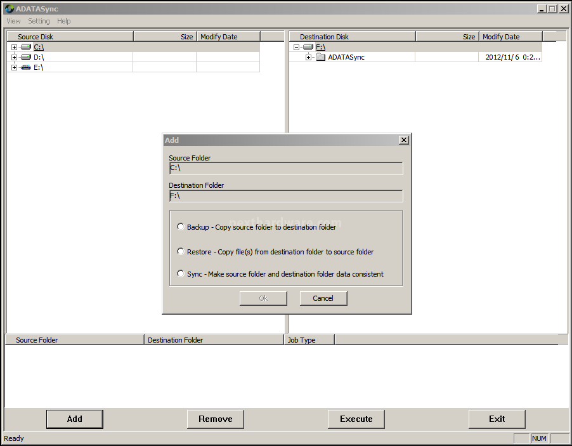Click the Ready status text
The width and height of the screenshot is (572, 446).
click(x=14, y=438)
